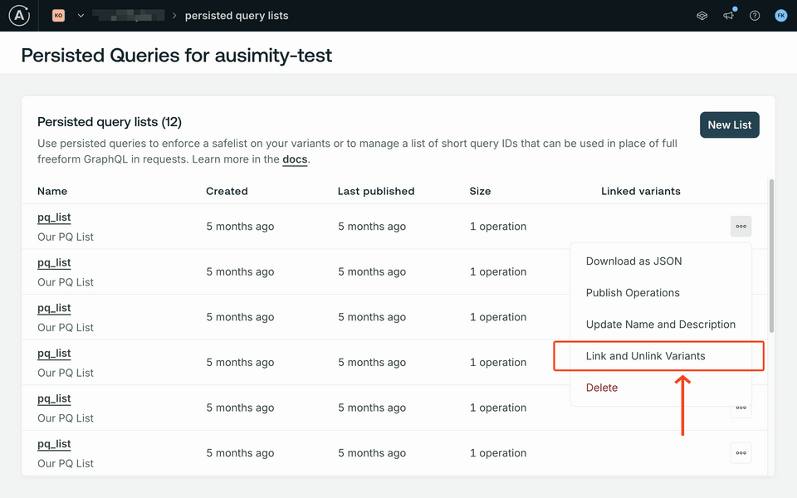Open the megaphone announcements icon

coord(728,16)
